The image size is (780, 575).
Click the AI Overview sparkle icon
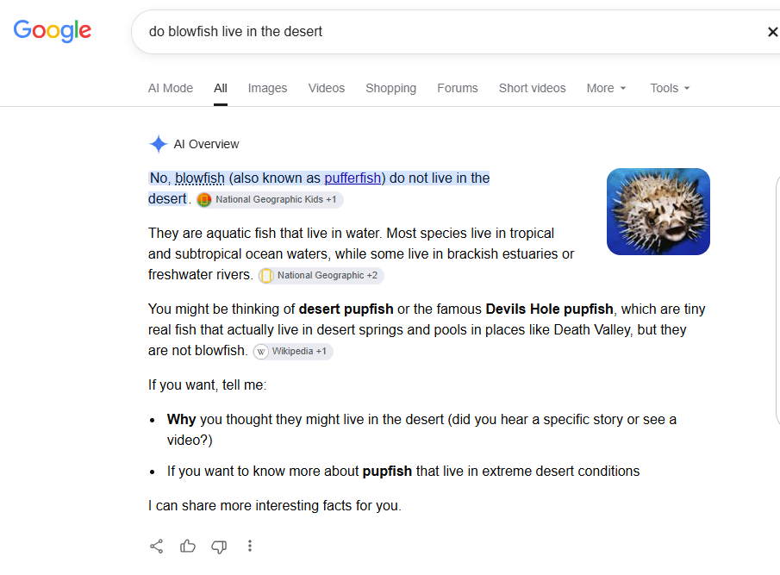159,144
